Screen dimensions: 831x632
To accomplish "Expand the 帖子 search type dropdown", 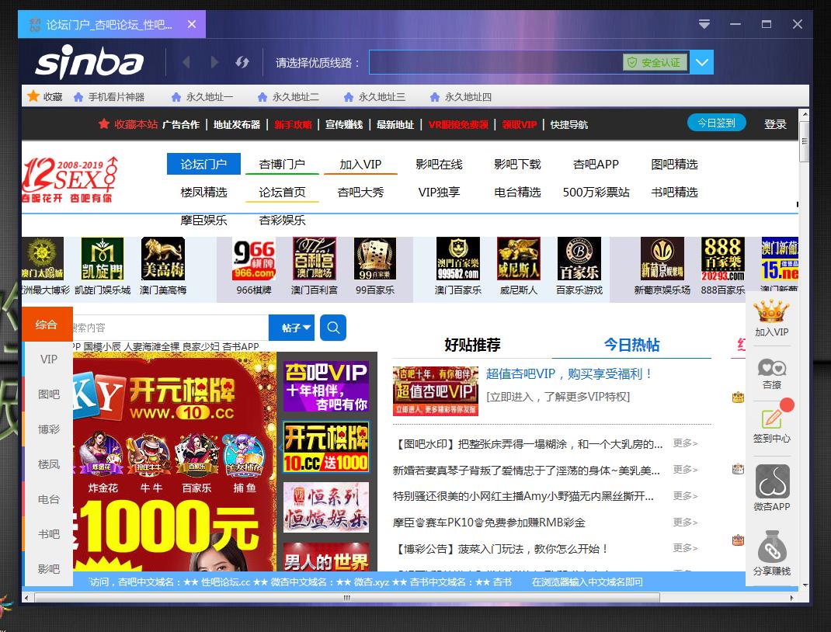I will (x=291, y=328).
